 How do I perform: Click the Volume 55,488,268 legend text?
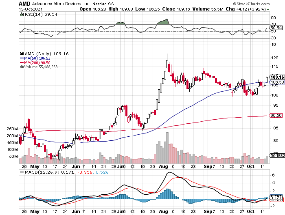[x=41, y=67]
